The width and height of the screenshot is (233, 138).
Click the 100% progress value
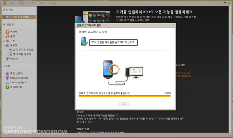[168, 93]
